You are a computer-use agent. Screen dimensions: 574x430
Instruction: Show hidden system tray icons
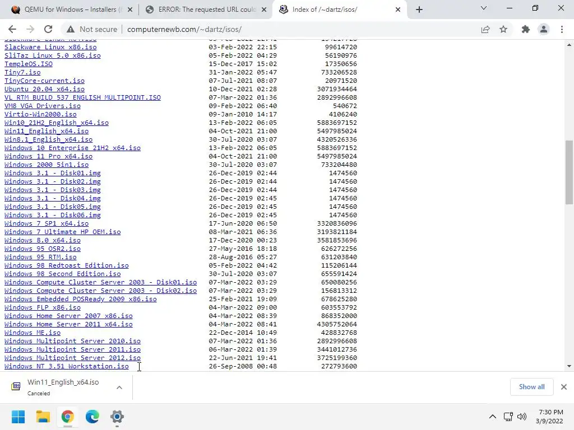pyautogui.click(x=493, y=417)
